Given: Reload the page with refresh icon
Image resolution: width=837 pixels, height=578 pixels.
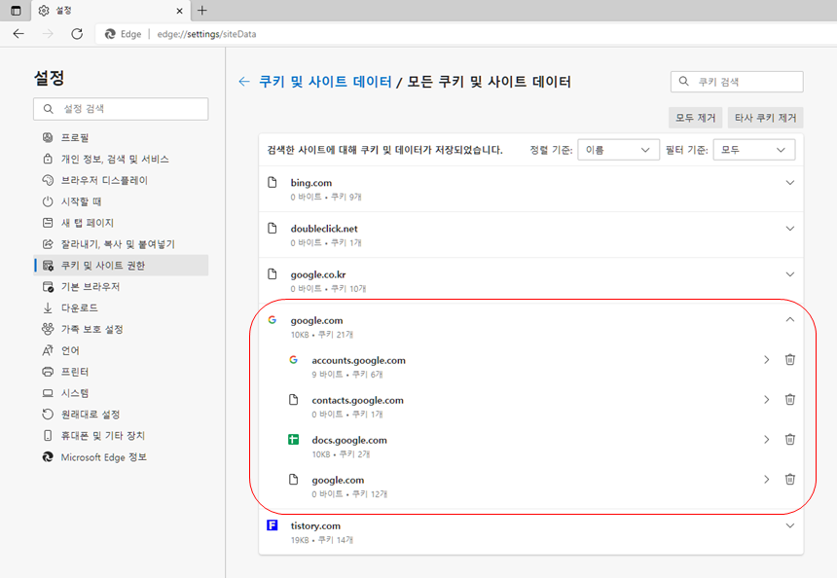Looking at the screenshot, I should (77, 34).
